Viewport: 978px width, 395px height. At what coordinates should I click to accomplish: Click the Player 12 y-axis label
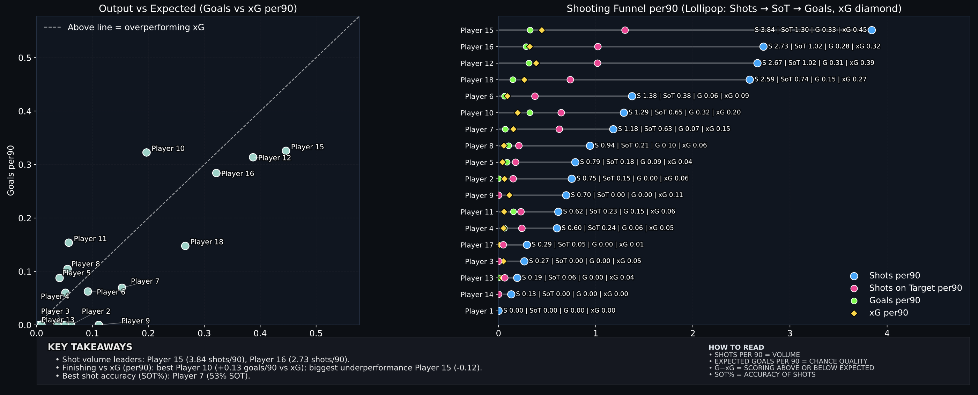point(476,64)
